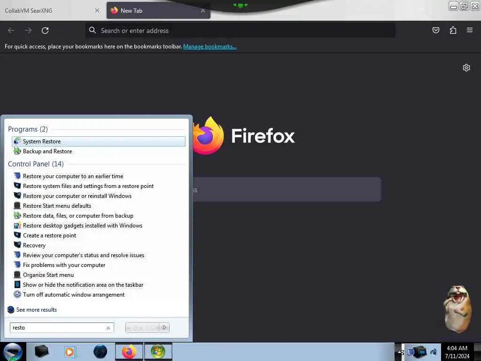Image resolution: width=481 pixels, height=361 pixels.
Task: Select 'Turn off automatic window arrangement'
Action: (x=99, y=295)
